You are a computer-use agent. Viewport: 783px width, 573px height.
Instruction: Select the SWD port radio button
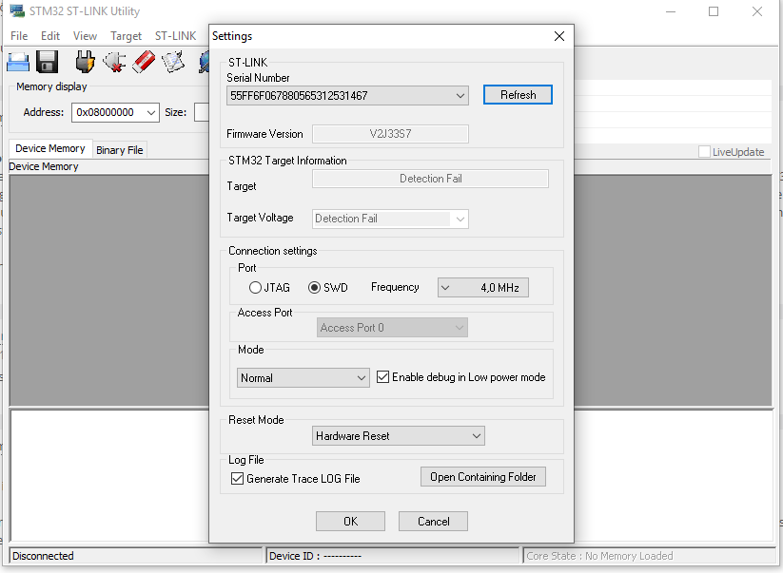[x=314, y=288]
